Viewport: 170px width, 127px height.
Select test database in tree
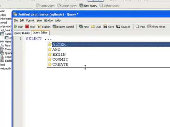[x=2, y=65]
